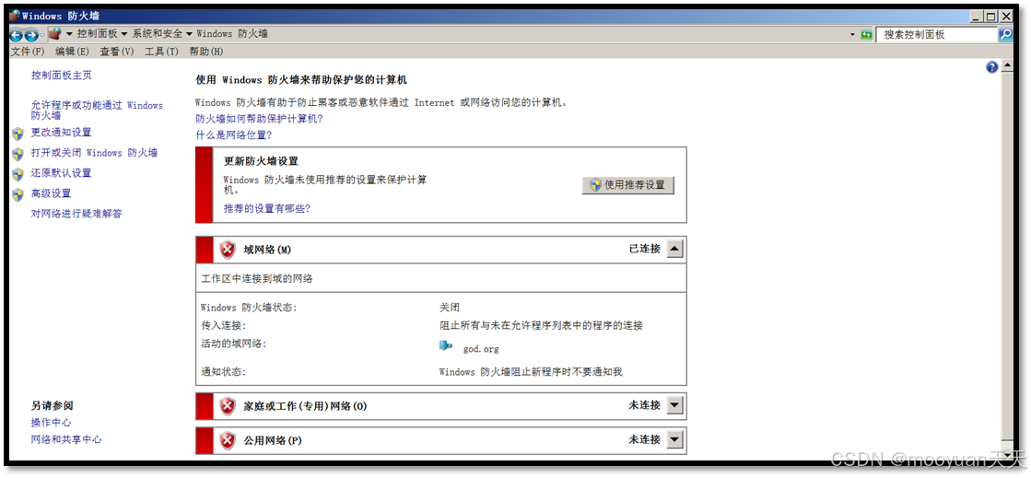Screen dimensions: 1031x478
Task: Open 高级设置 link
Action: tap(51, 194)
